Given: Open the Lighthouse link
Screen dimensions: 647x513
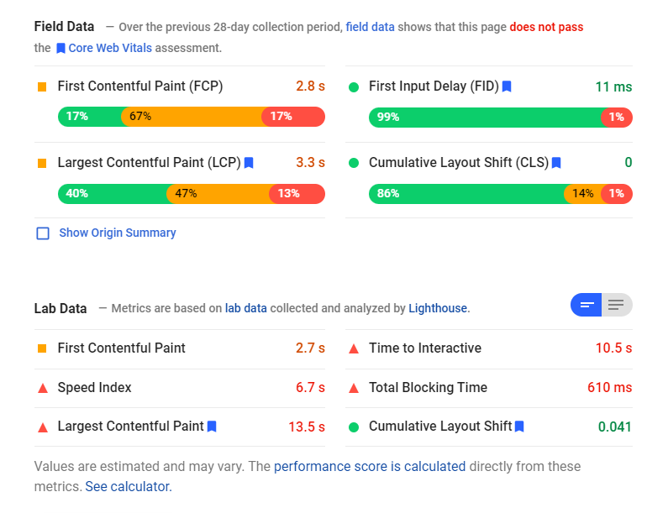Looking at the screenshot, I should [x=437, y=308].
